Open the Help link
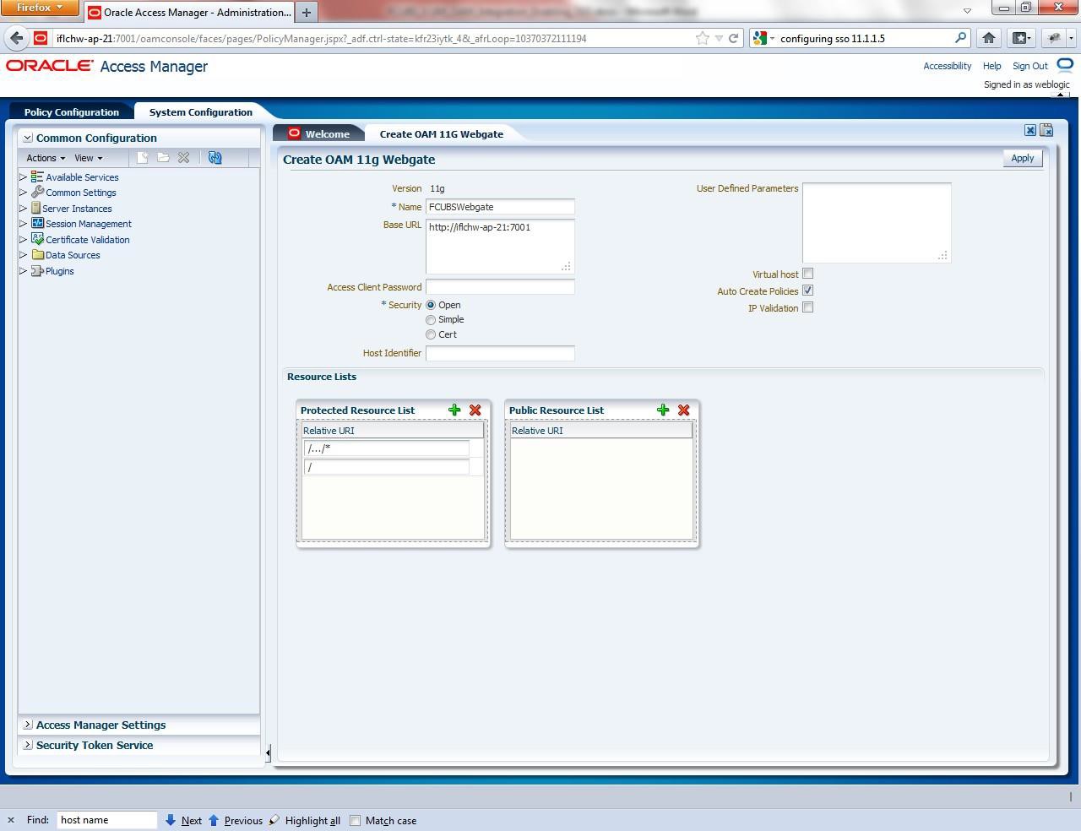 point(991,66)
